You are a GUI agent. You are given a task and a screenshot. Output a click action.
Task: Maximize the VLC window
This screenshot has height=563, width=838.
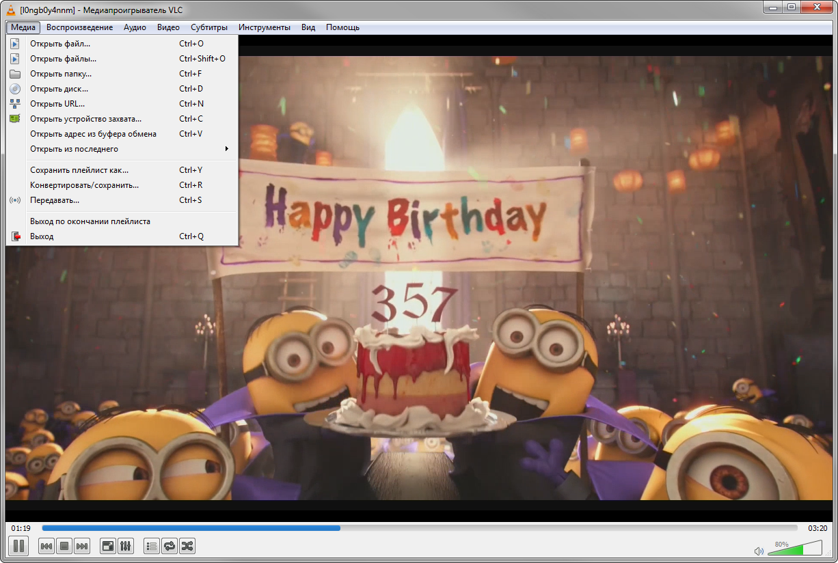tap(792, 7)
